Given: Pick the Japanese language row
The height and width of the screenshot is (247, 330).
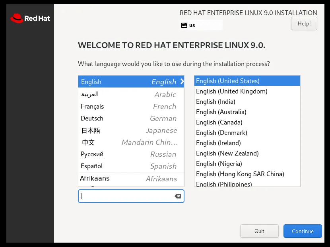Looking at the screenshot, I should point(131,130).
